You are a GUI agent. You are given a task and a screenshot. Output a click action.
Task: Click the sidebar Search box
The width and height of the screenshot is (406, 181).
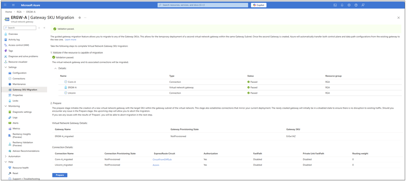coord(20,28)
